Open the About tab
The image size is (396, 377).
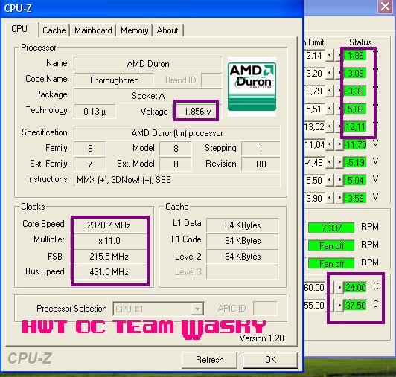pyautogui.click(x=167, y=30)
